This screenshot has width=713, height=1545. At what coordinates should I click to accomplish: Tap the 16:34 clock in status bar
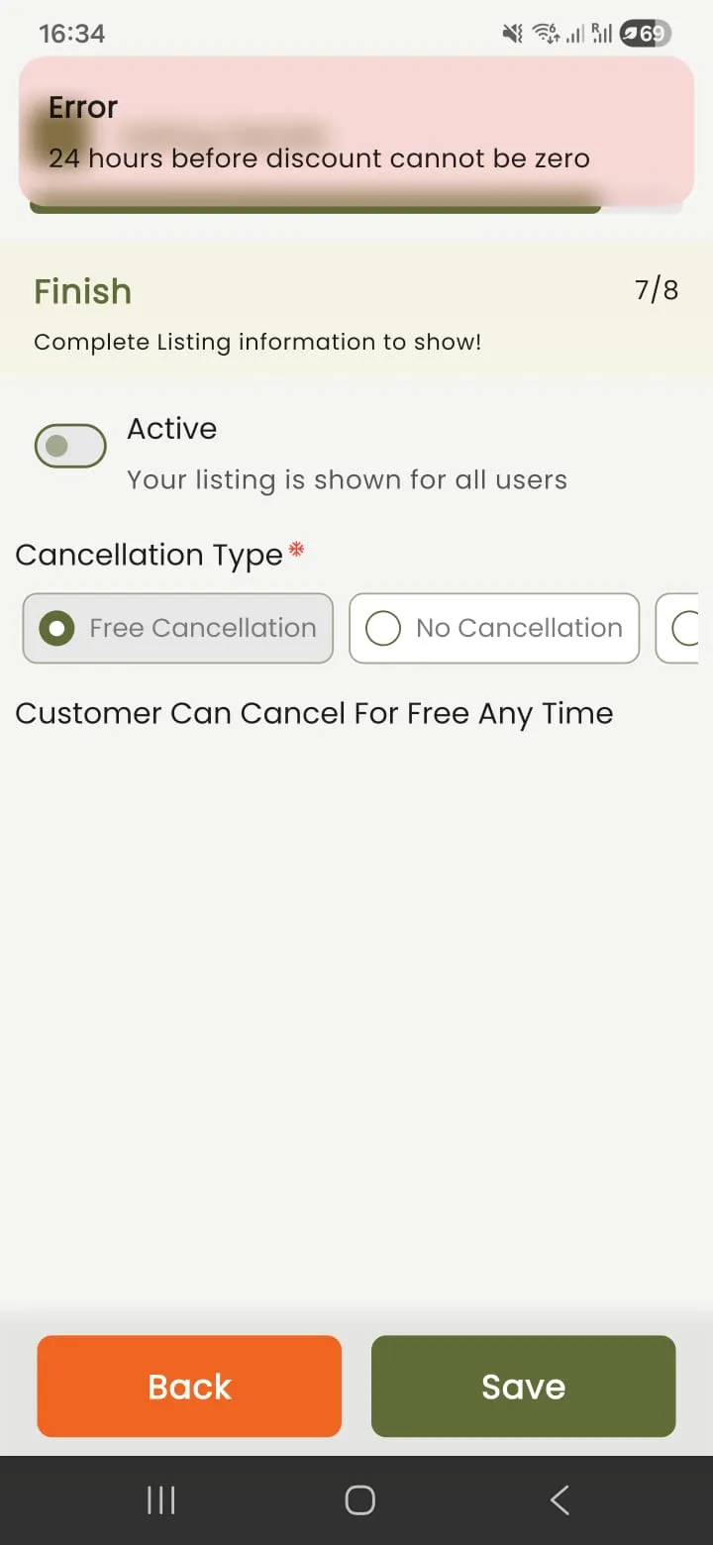(71, 34)
